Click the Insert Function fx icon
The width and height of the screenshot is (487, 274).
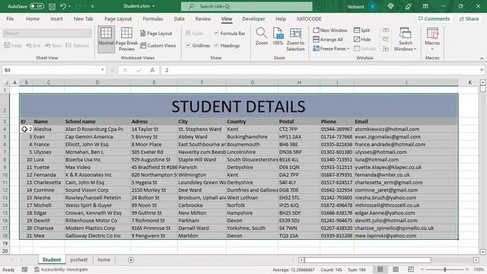coord(152,70)
